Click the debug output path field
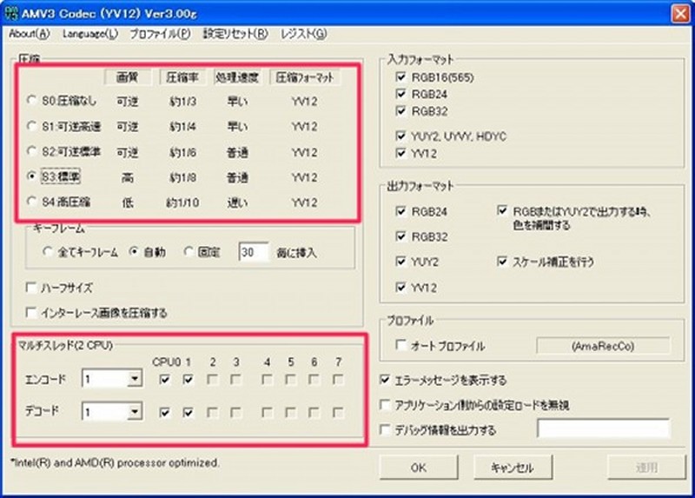The image size is (695, 498). [603, 428]
